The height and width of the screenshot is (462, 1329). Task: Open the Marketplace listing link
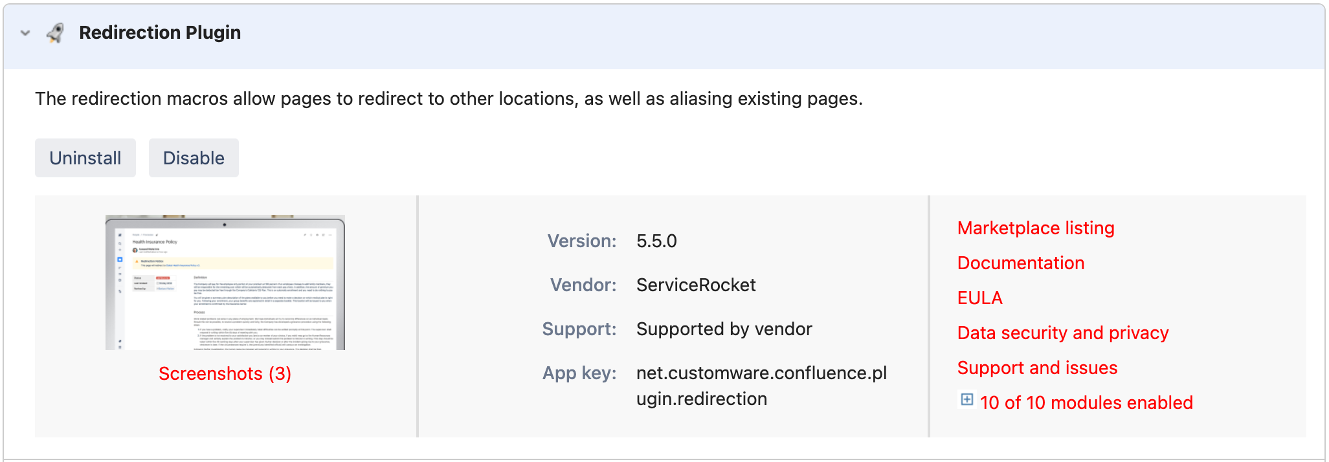1036,228
